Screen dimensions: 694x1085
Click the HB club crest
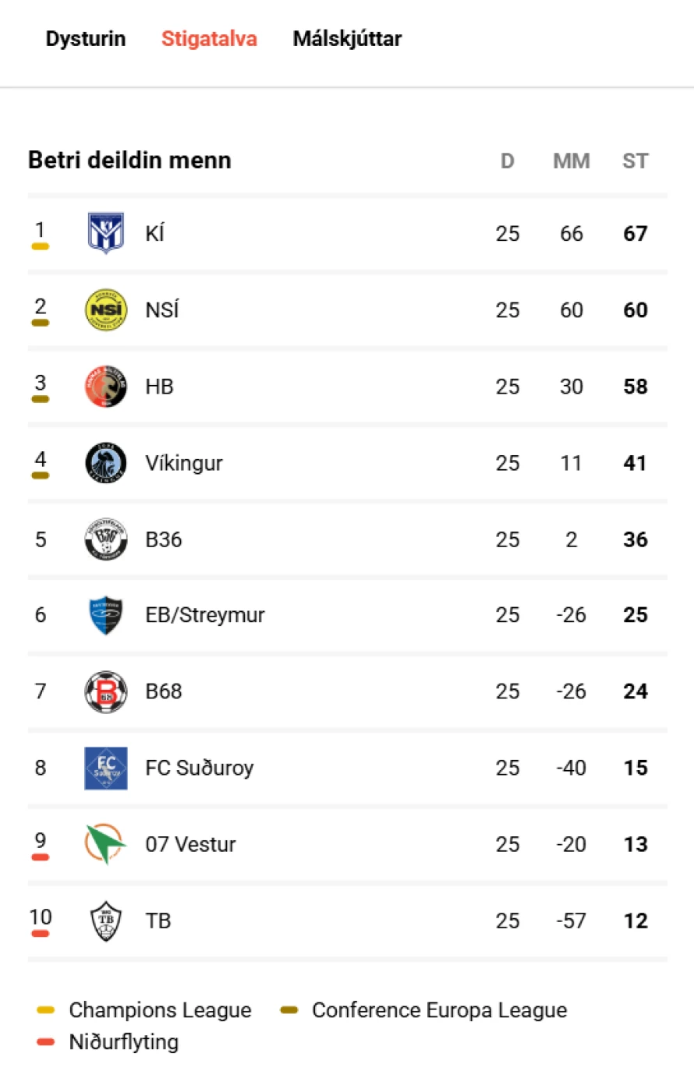105,386
